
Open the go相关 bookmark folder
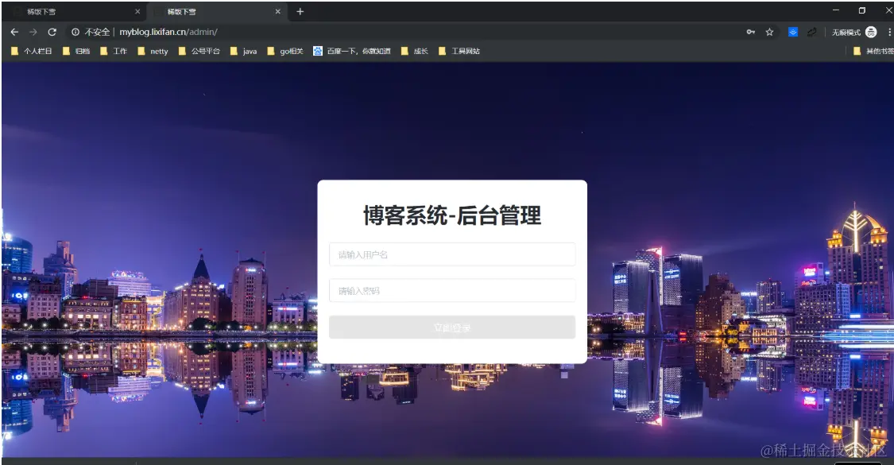click(x=285, y=51)
